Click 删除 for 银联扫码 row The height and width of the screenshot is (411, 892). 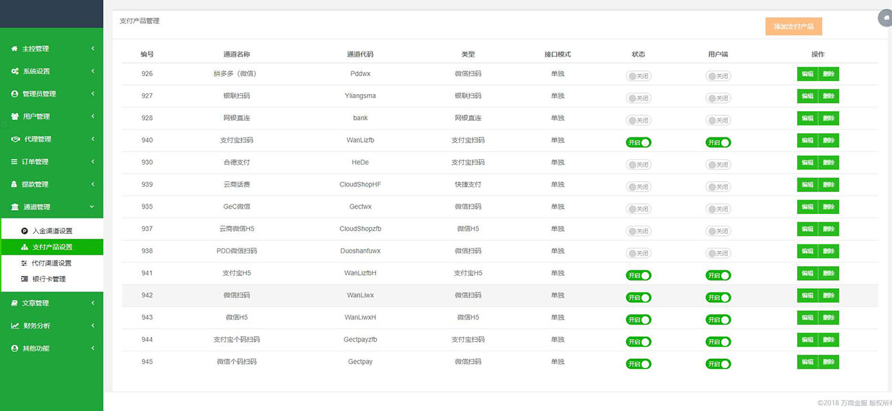click(829, 96)
